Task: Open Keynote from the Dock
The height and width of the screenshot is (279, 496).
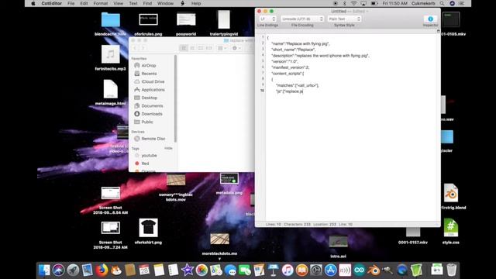Action: click(273, 270)
